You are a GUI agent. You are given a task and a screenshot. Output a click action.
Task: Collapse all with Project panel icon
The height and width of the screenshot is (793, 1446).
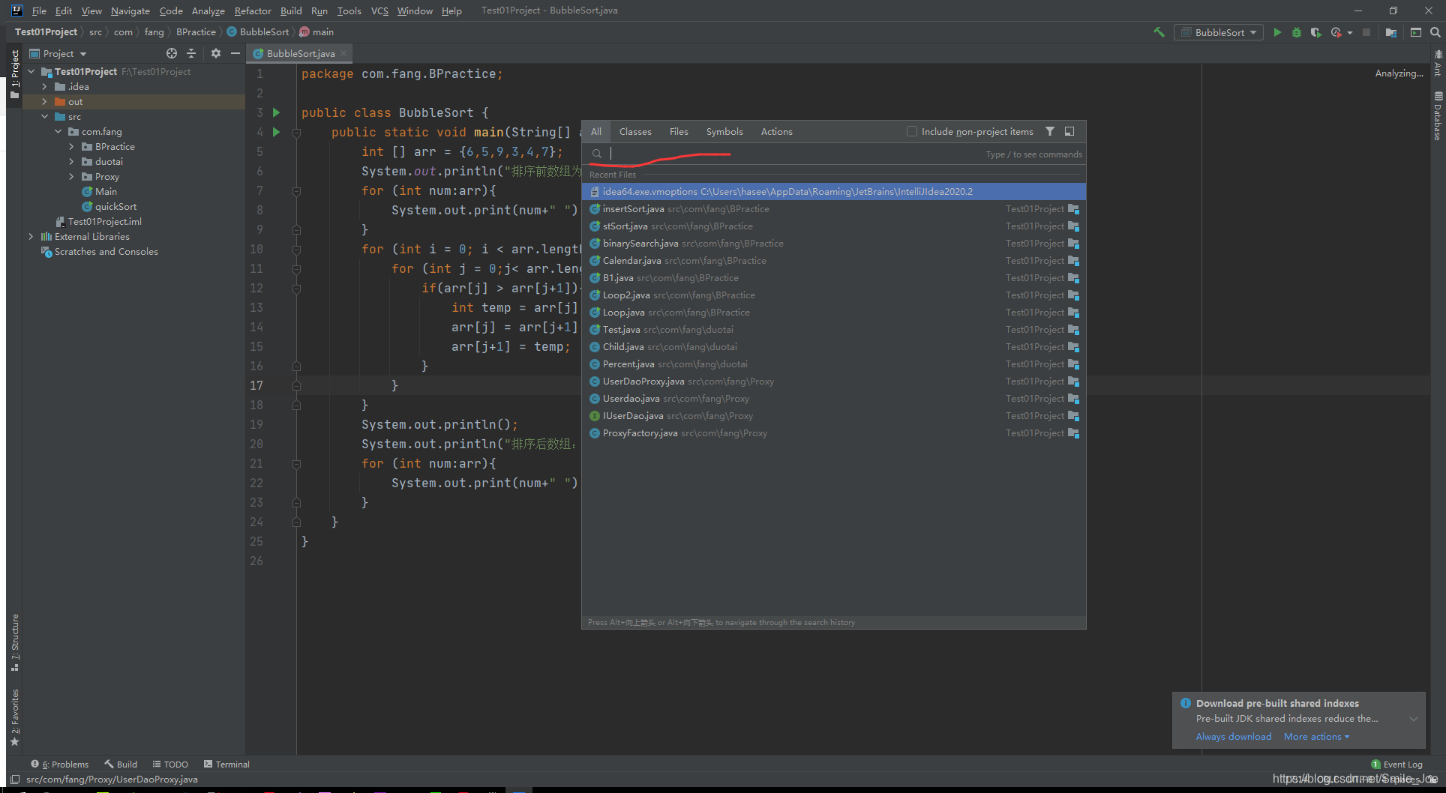click(x=191, y=53)
